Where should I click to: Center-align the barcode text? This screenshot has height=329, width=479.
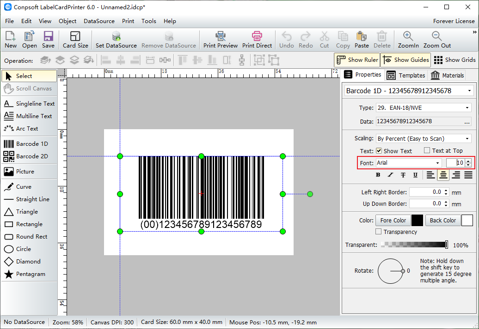point(443,175)
